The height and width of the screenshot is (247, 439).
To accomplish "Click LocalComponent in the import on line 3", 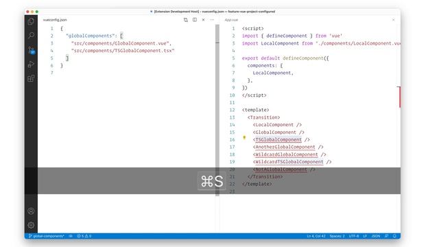I will pos(280,43).
